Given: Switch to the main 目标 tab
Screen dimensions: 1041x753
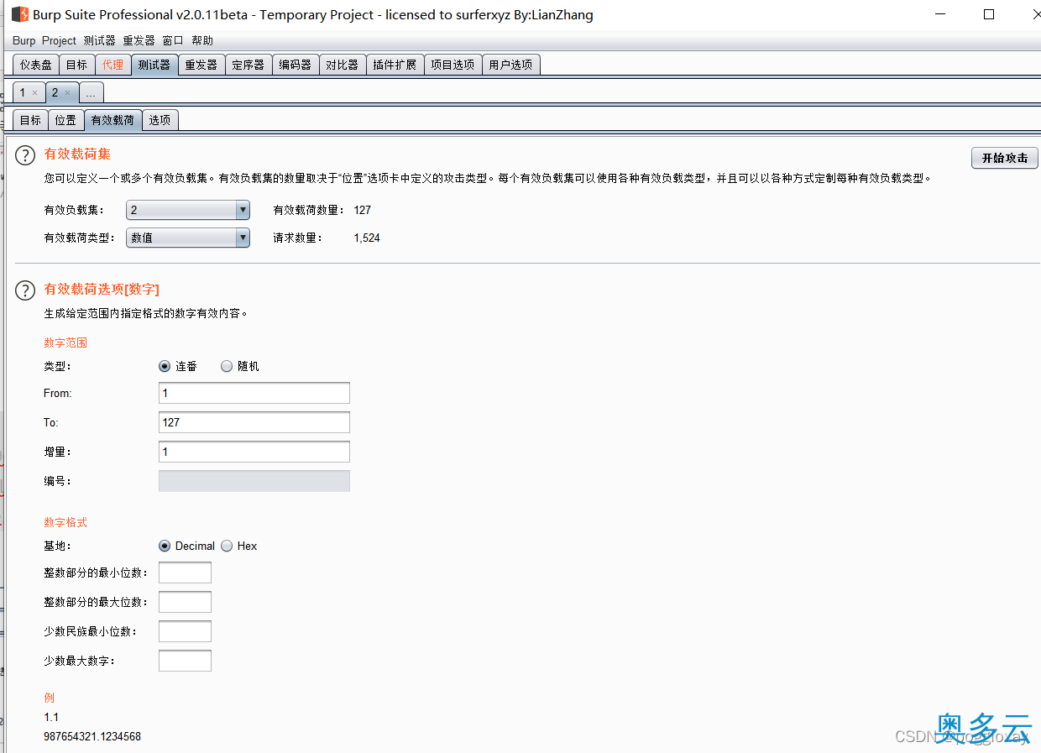Looking at the screenshot, I should [x=76, y=65].
